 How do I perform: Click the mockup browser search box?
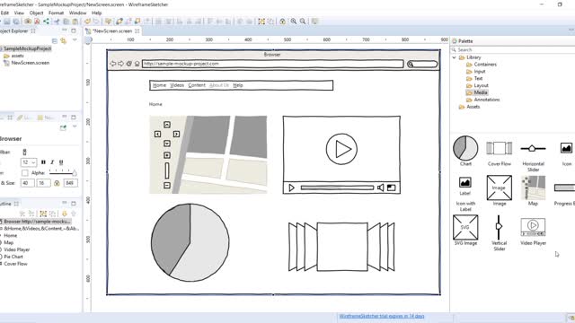click(x=422, y=64)
